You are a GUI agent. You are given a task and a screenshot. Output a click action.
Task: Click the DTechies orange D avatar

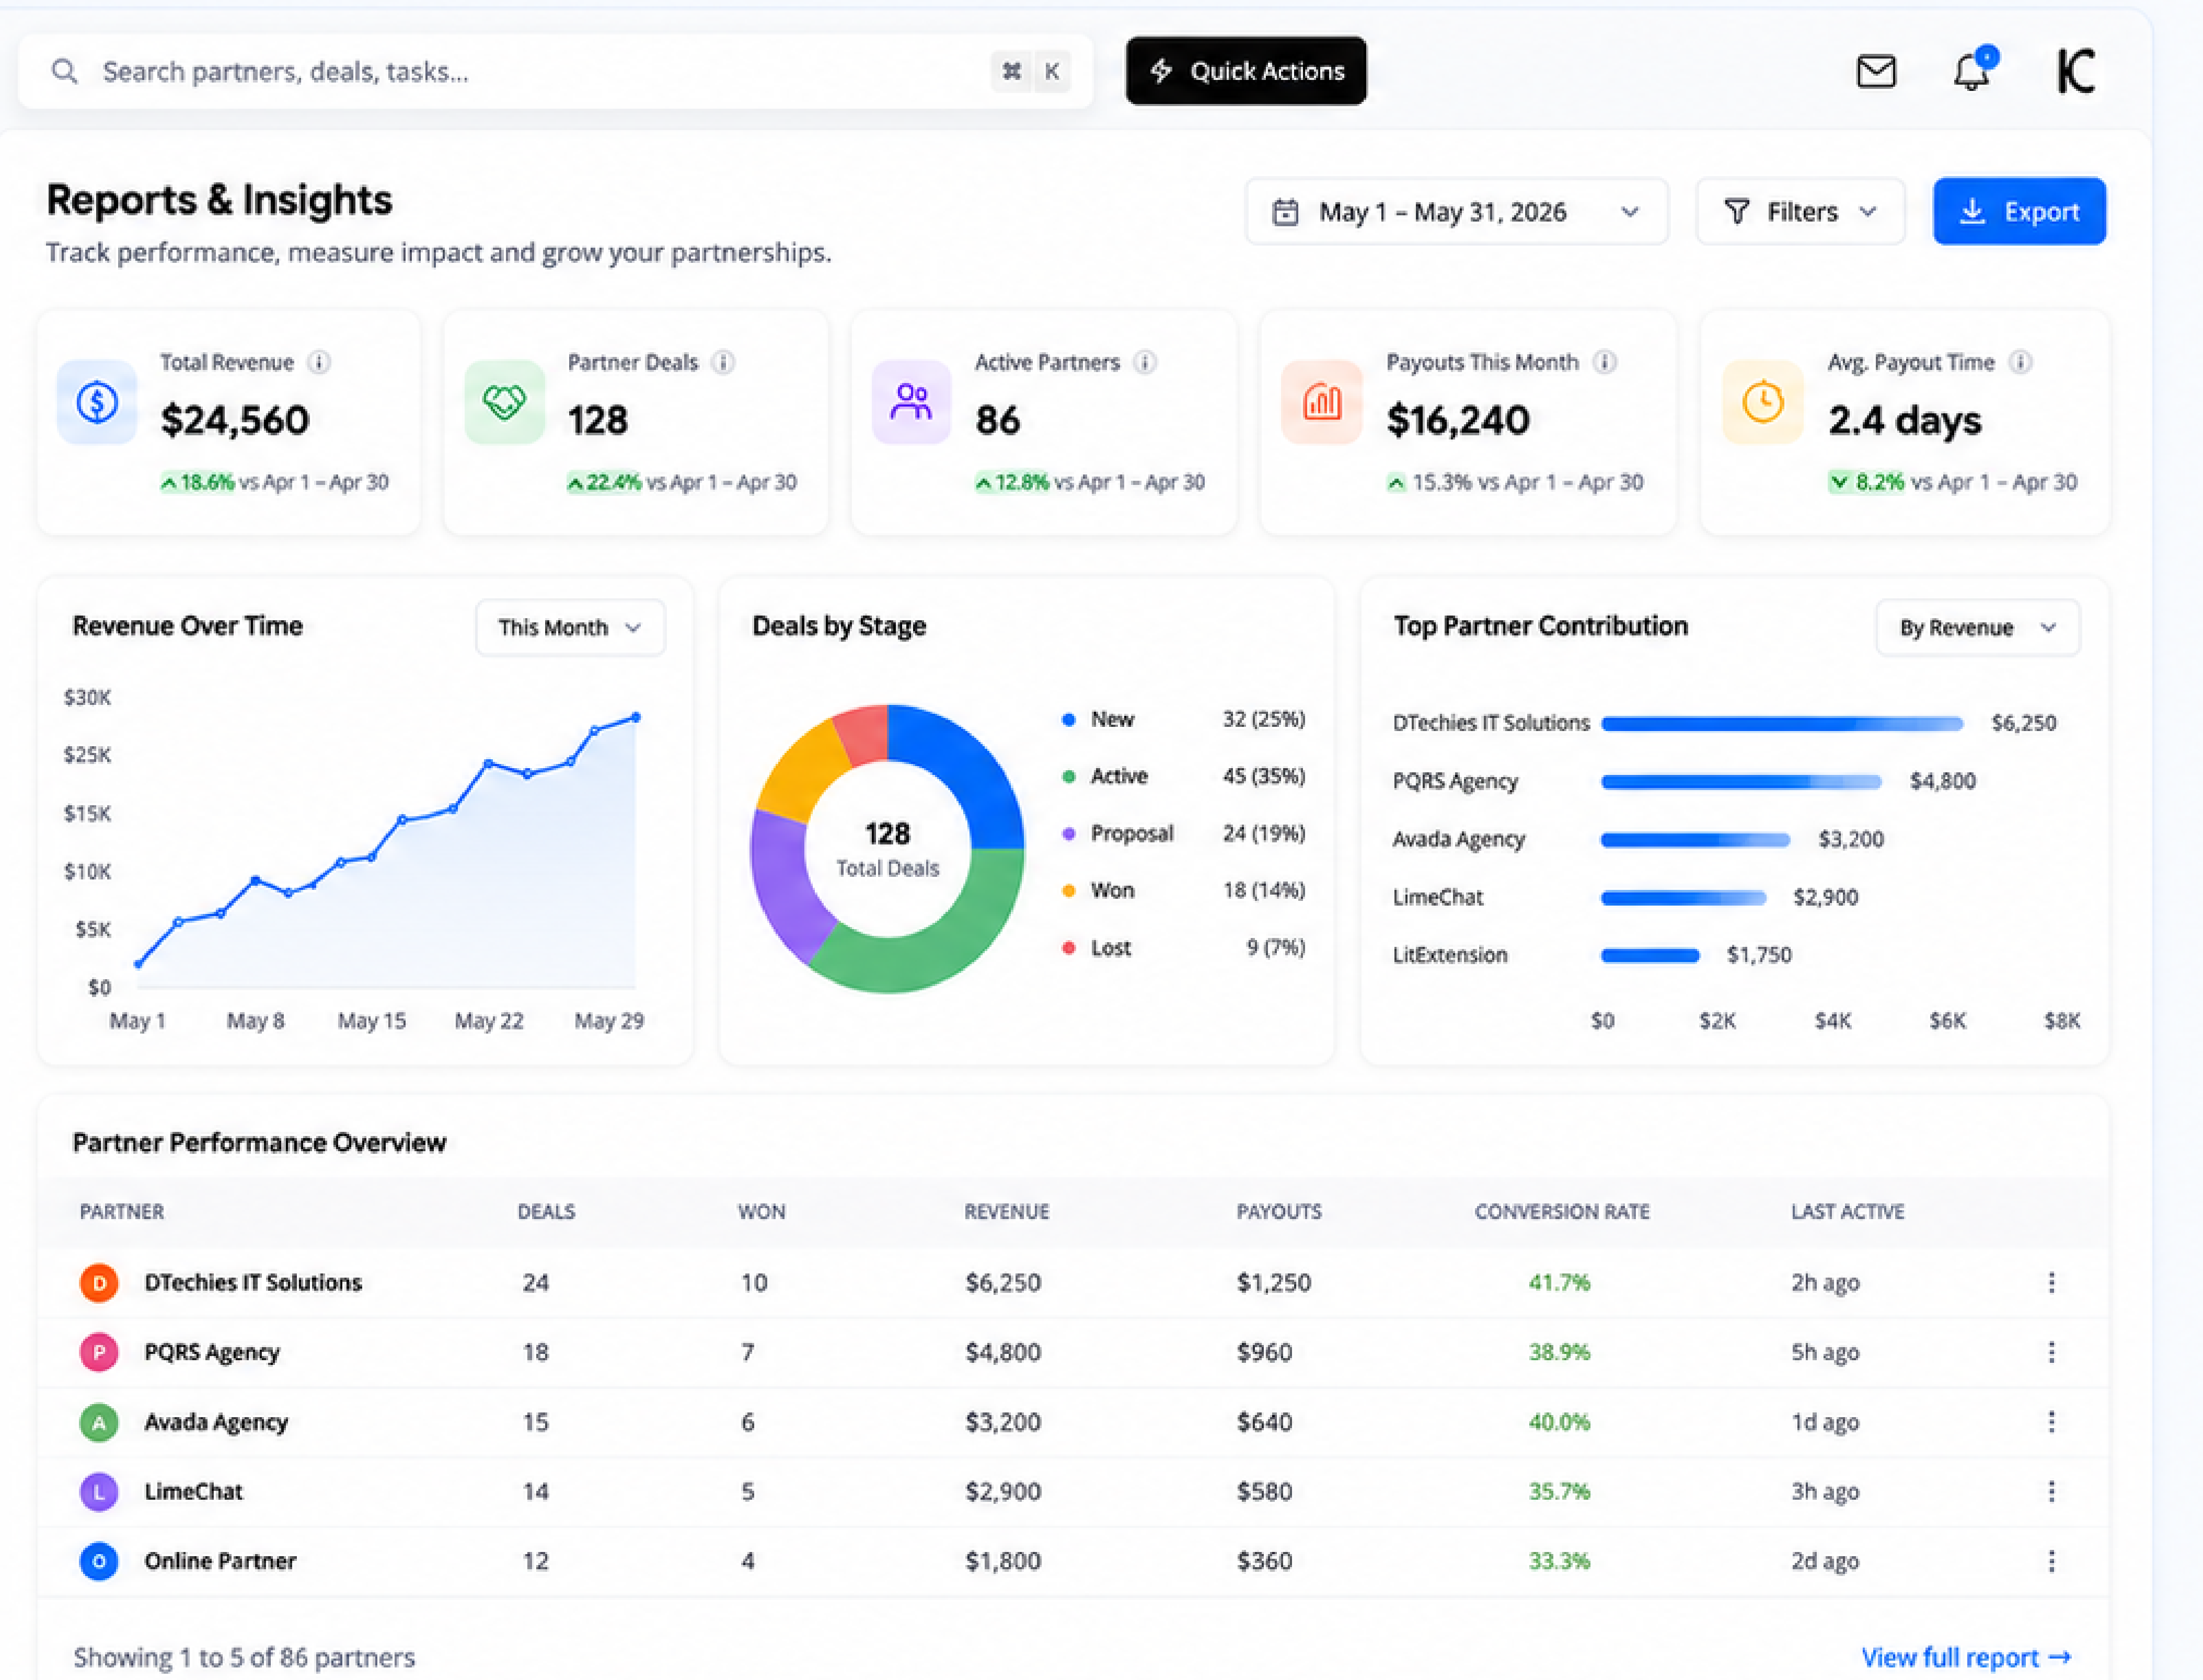pos(99,1282)
